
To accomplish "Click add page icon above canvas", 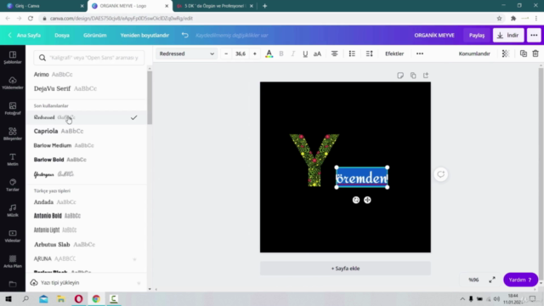I will [x=426, y=76].
